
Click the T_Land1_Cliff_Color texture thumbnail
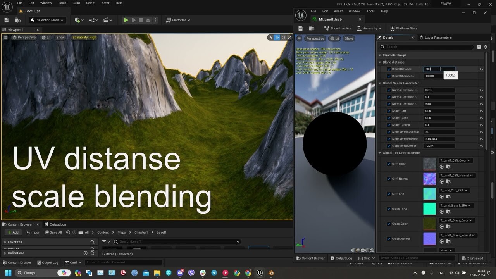429,164
